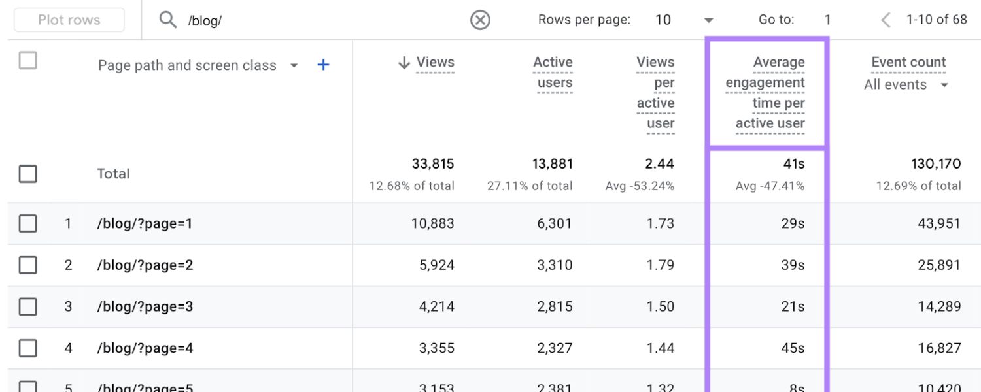Add a secondary dimension via plus icon
Viewport: 981px width, 392px height.
(323, 65)
